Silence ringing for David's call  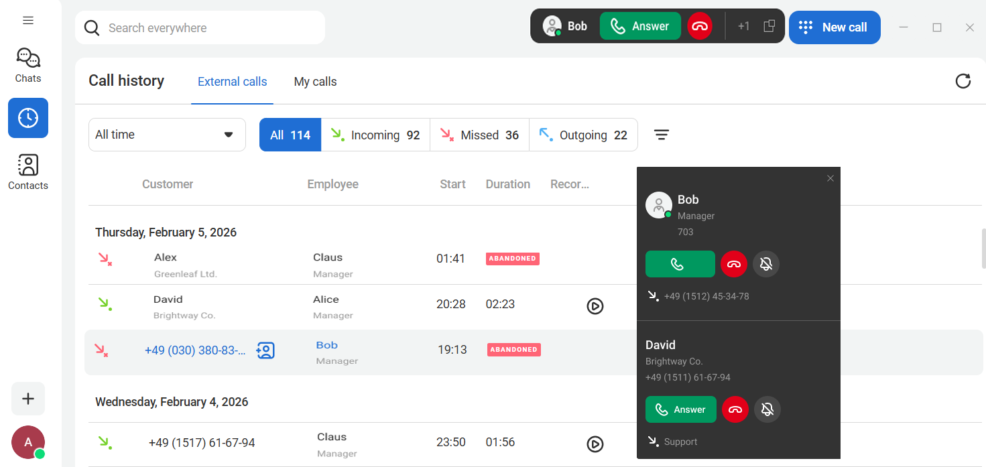pyautogui.click(x=767, y=409)
